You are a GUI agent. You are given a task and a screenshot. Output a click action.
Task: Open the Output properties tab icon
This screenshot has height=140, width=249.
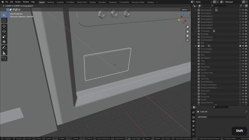point(193,122)
